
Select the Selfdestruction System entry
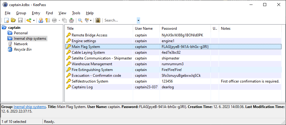(x=90, y=81)
